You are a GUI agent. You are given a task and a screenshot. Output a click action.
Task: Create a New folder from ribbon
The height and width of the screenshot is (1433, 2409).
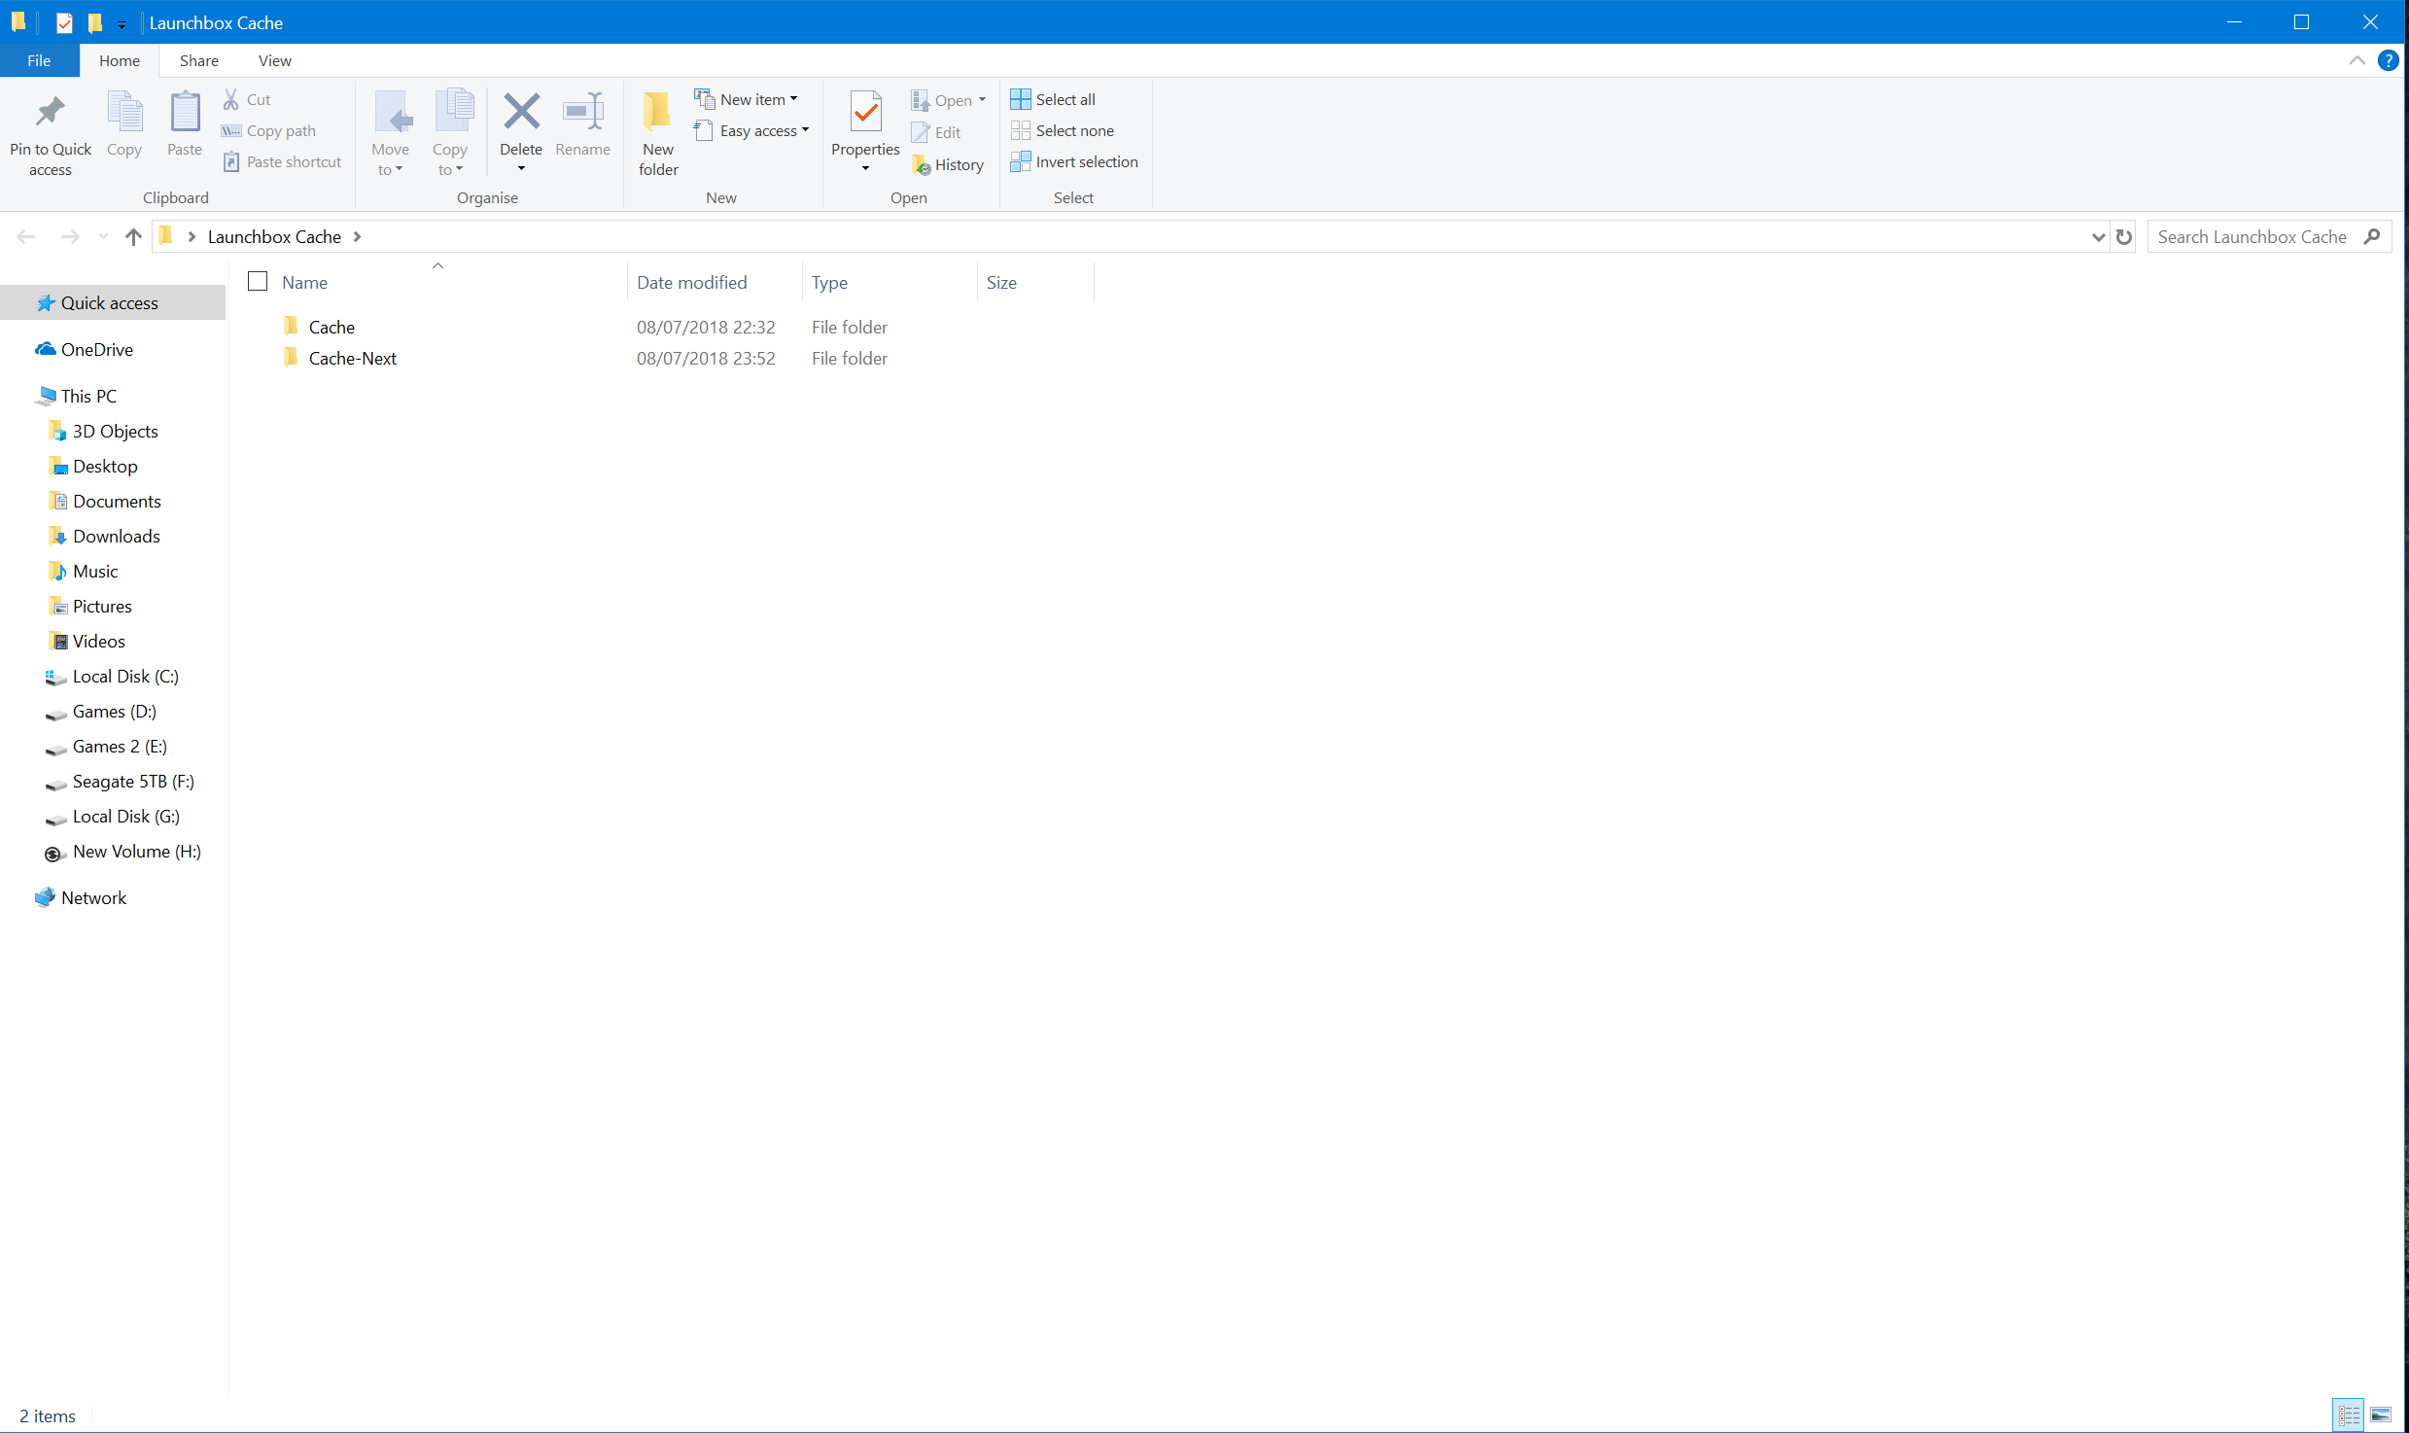(x=657, y=113)
